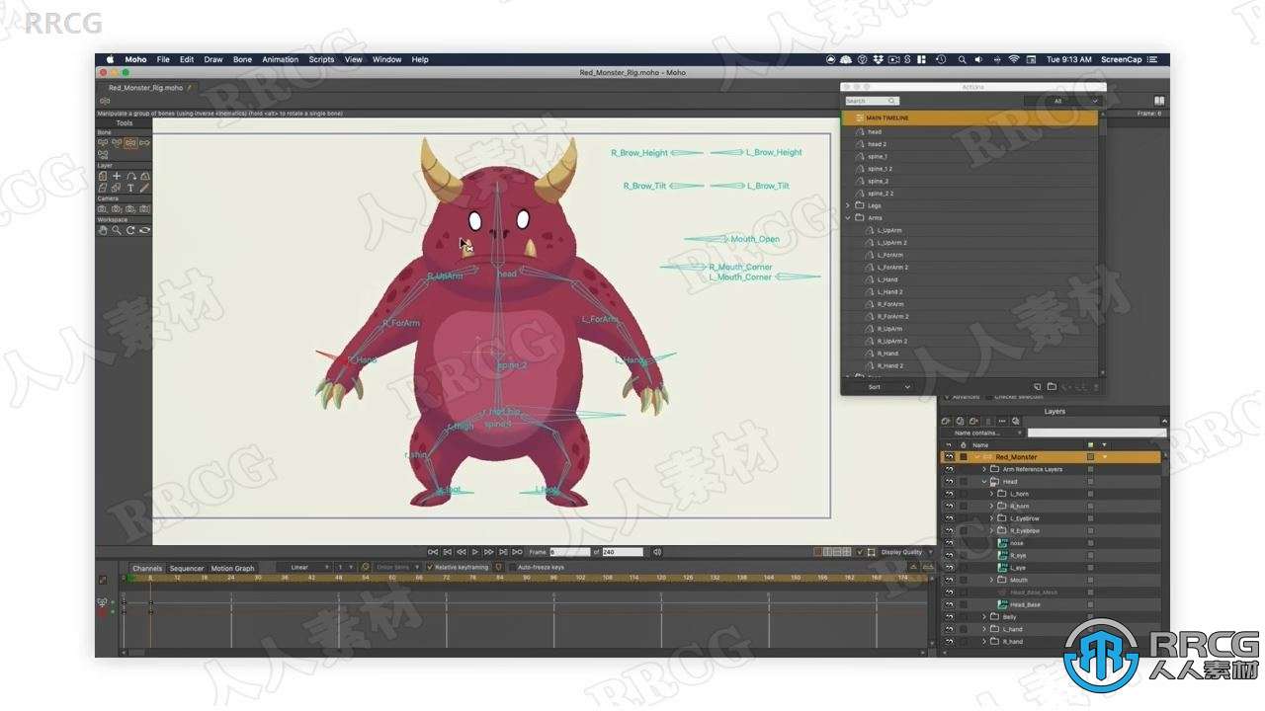
Task: Select the Bone tool in second row
Action: click(103, 155)
